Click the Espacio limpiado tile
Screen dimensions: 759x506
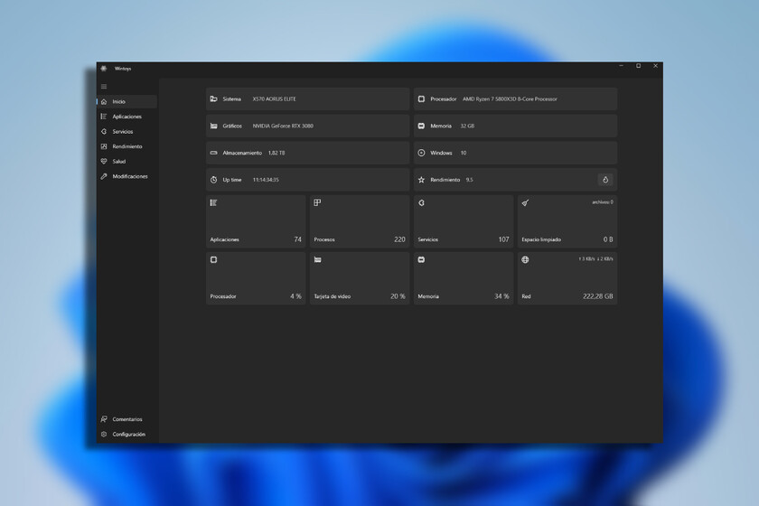pos(567,221)
